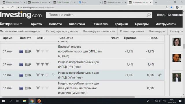Close the Forex browser tab
Viewport: 185px width, 104px height.
tap(100, 2)
